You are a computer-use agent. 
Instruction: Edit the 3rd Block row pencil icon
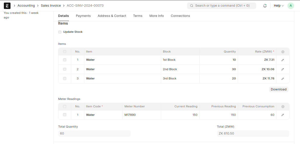283,79
